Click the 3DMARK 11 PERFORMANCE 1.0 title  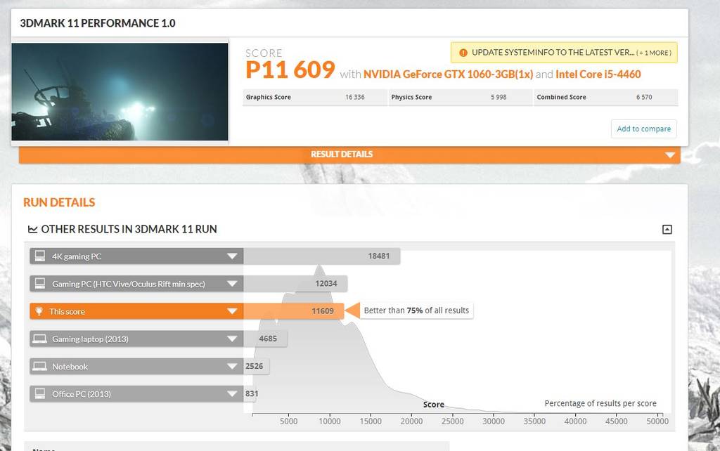tap(97, 23)
